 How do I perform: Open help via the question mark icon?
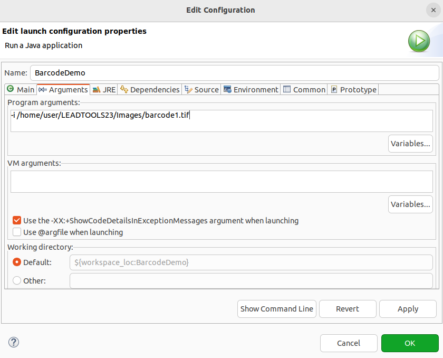click(14, 342)
